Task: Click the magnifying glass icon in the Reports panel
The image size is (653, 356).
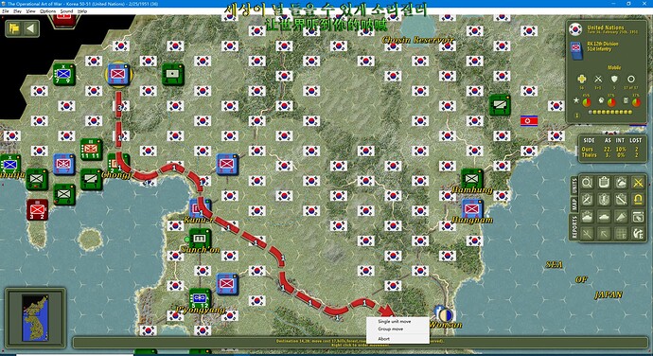Action: pyautogui.click(x=587, y=183)
